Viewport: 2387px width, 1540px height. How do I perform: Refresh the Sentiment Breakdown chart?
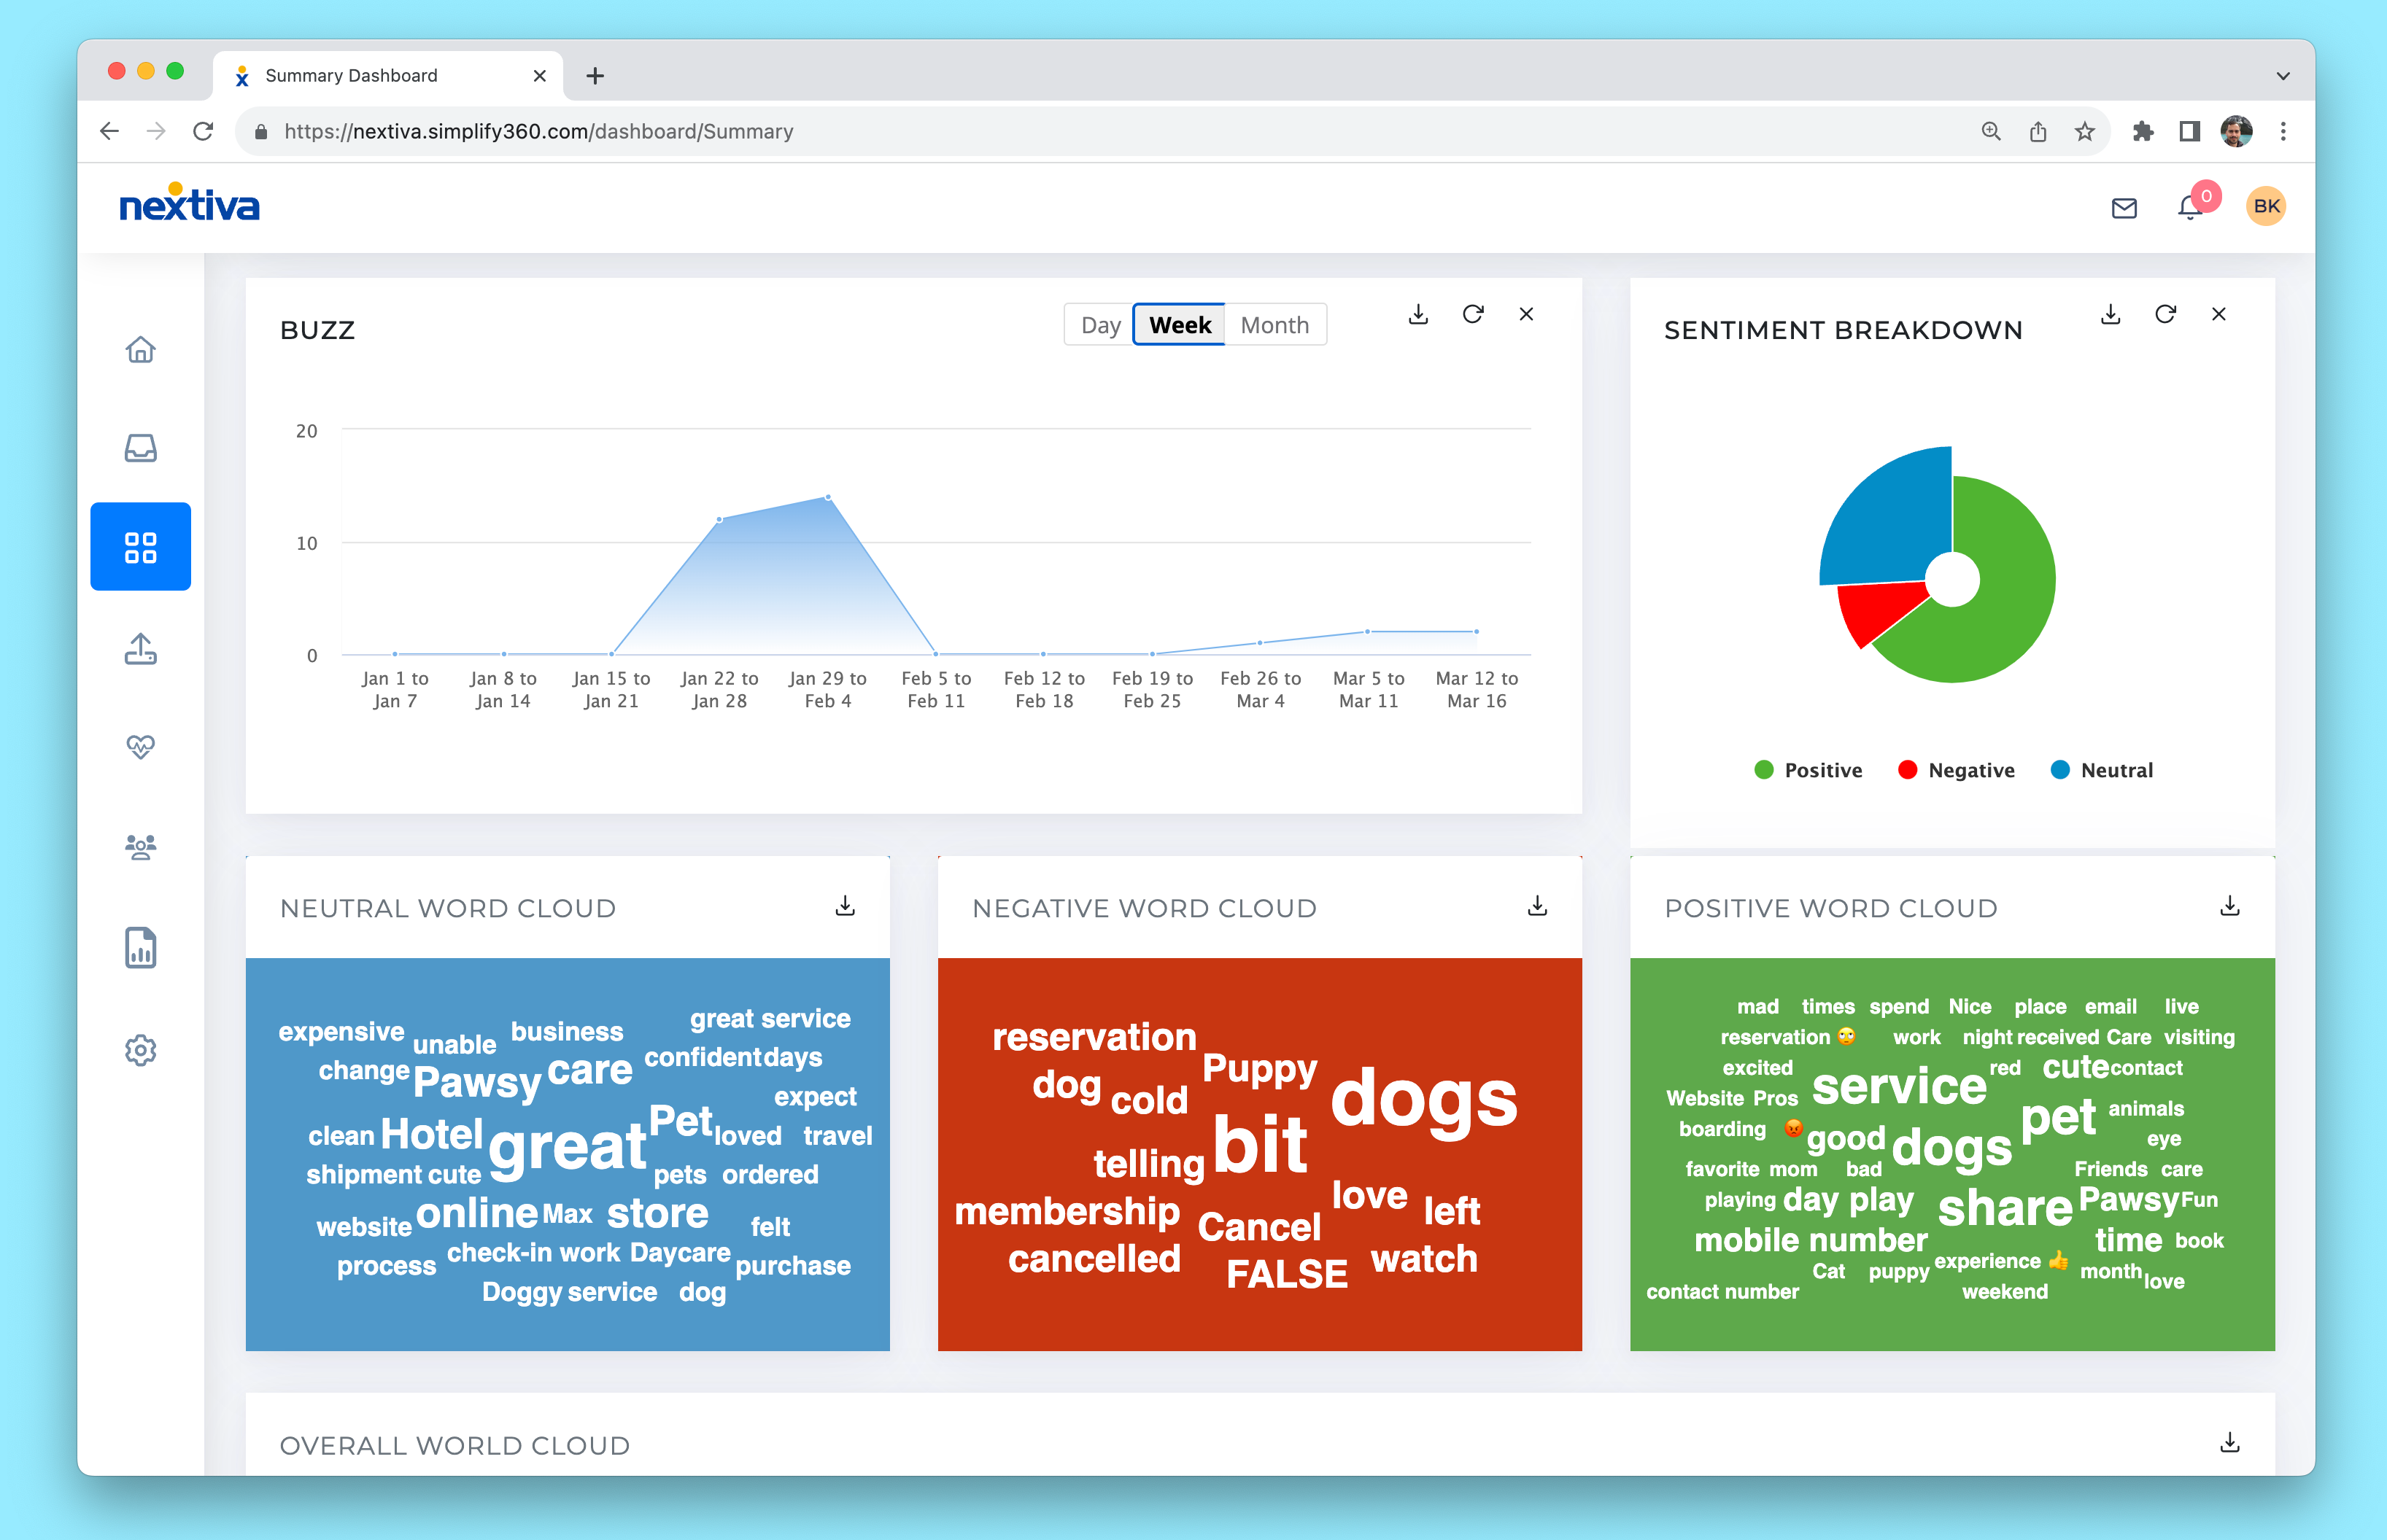pos(2168,314)
